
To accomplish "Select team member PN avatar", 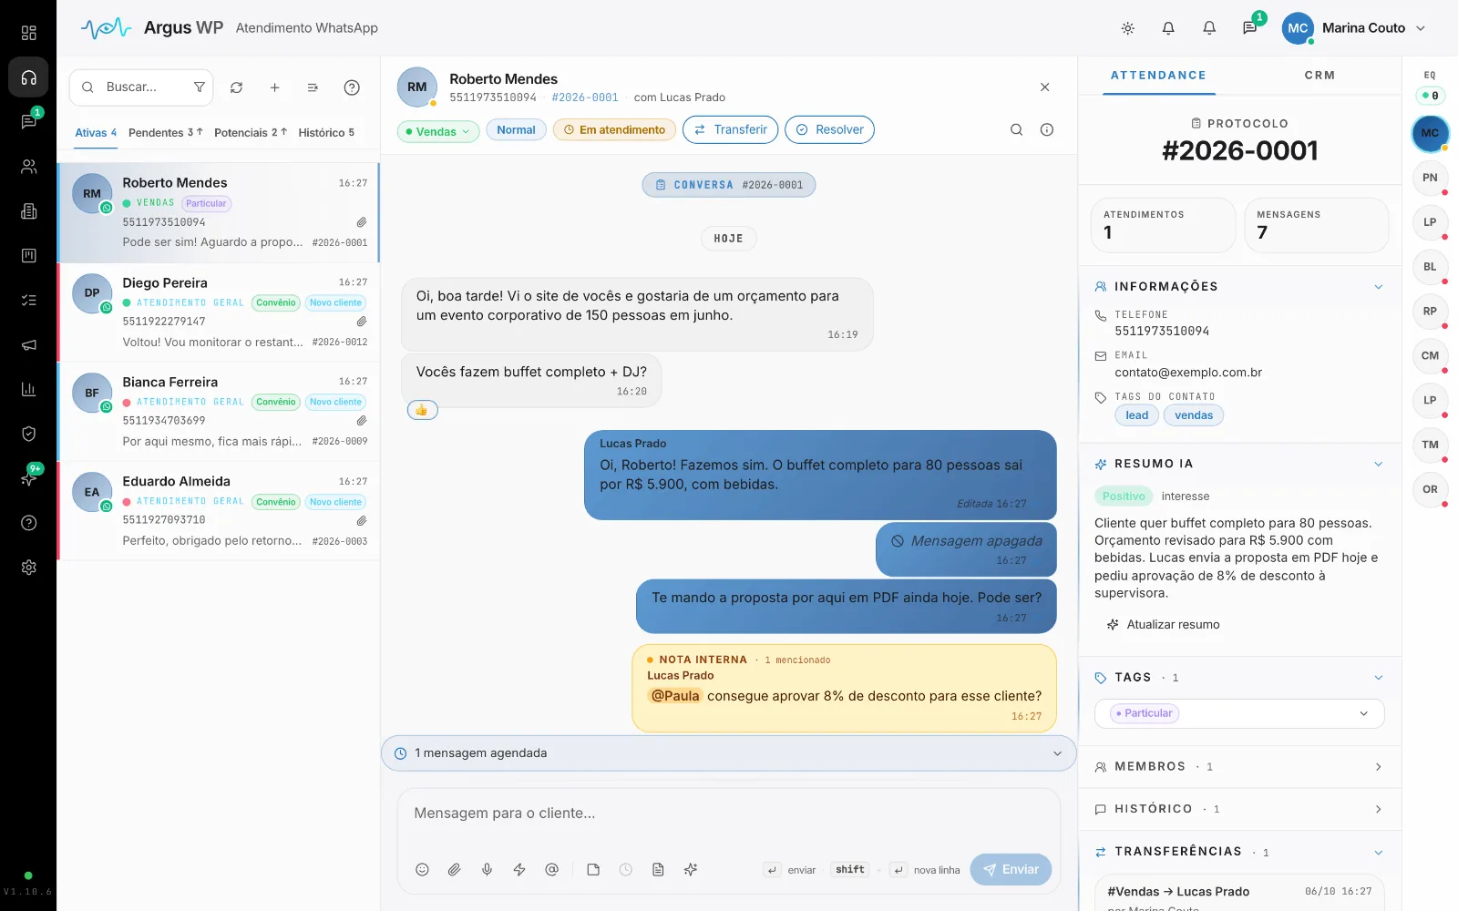I will (1430, 178).
